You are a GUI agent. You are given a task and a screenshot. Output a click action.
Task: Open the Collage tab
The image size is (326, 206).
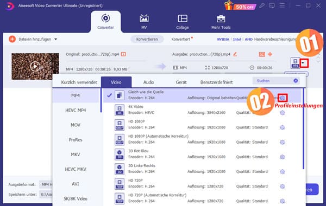click(x=183, y=22)
